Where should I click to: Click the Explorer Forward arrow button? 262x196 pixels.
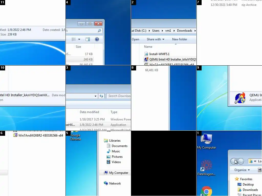click(x=241, y=161)
